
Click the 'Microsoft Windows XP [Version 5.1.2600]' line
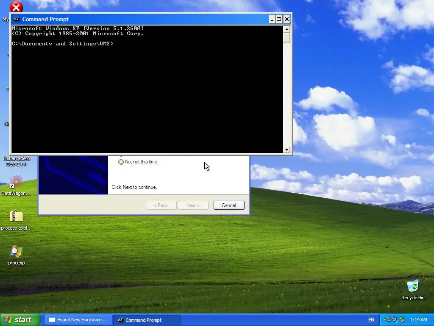(x=78, y=28)
